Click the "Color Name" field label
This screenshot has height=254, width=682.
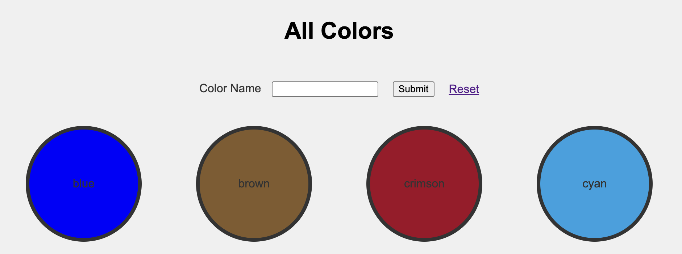(x=230, y=89)
